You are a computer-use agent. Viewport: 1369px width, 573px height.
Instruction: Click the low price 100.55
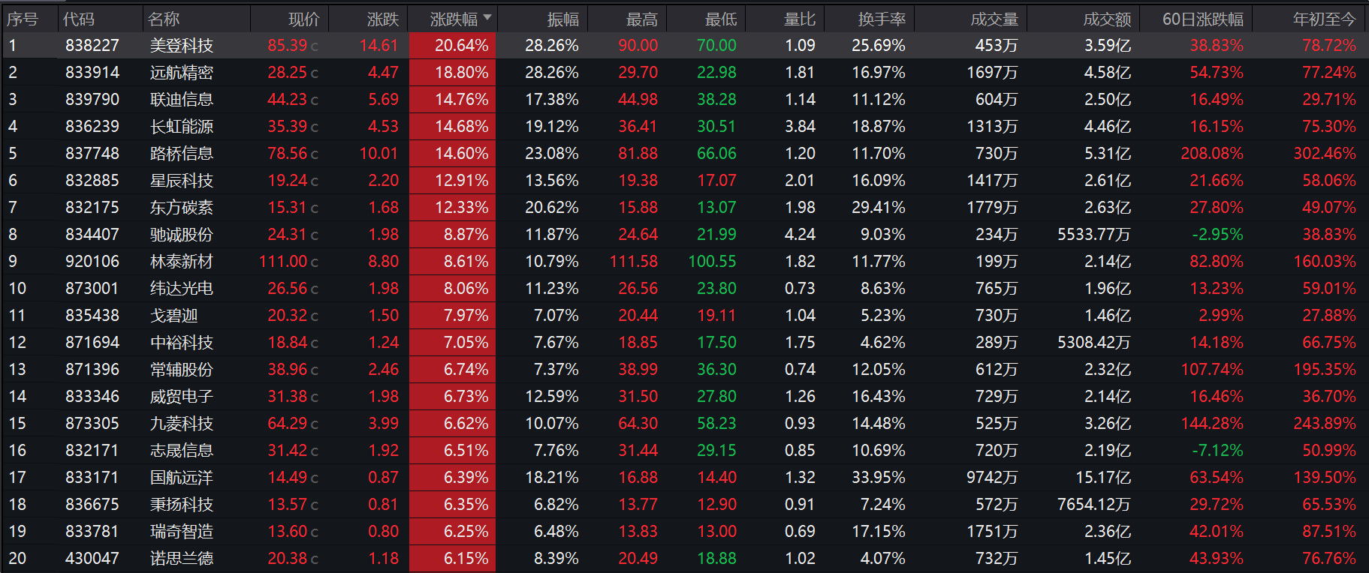713,262
